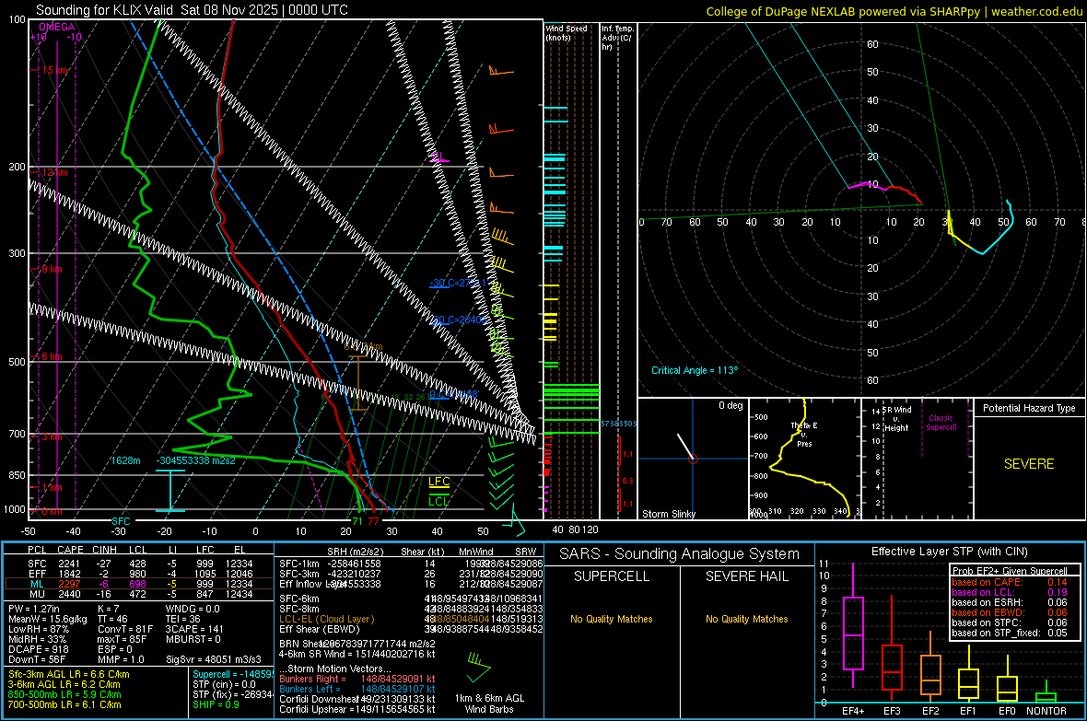Click the 'MeanW = 15.6g/kg' value
Viewport: 1087px width, 721px height.
pyautogui.click(x=48, y=619)
